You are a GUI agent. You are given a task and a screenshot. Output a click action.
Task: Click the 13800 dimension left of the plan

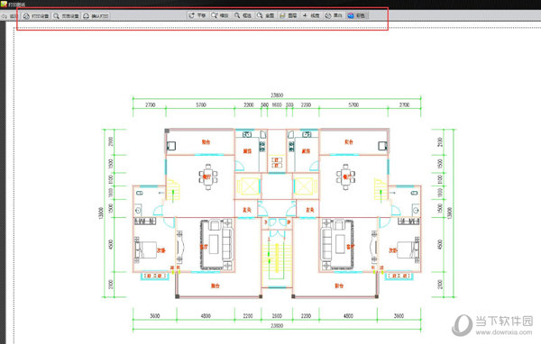point(101,213)
